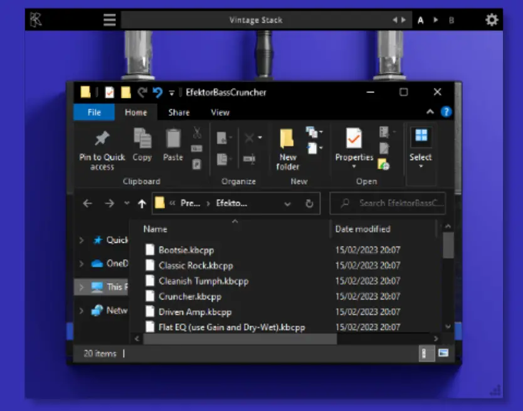Open the plugin's hamburger menu

109,19
